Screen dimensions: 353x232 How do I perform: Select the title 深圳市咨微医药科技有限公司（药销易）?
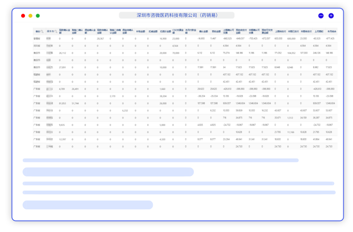pos(176,15)
